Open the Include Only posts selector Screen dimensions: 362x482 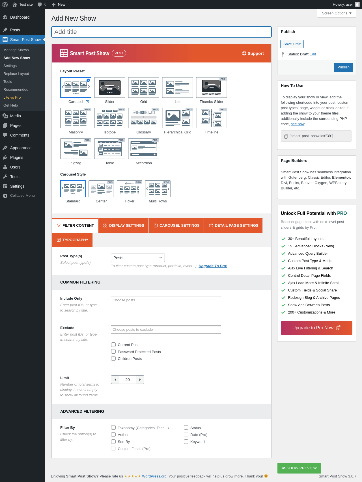click(x=166, y=300)
